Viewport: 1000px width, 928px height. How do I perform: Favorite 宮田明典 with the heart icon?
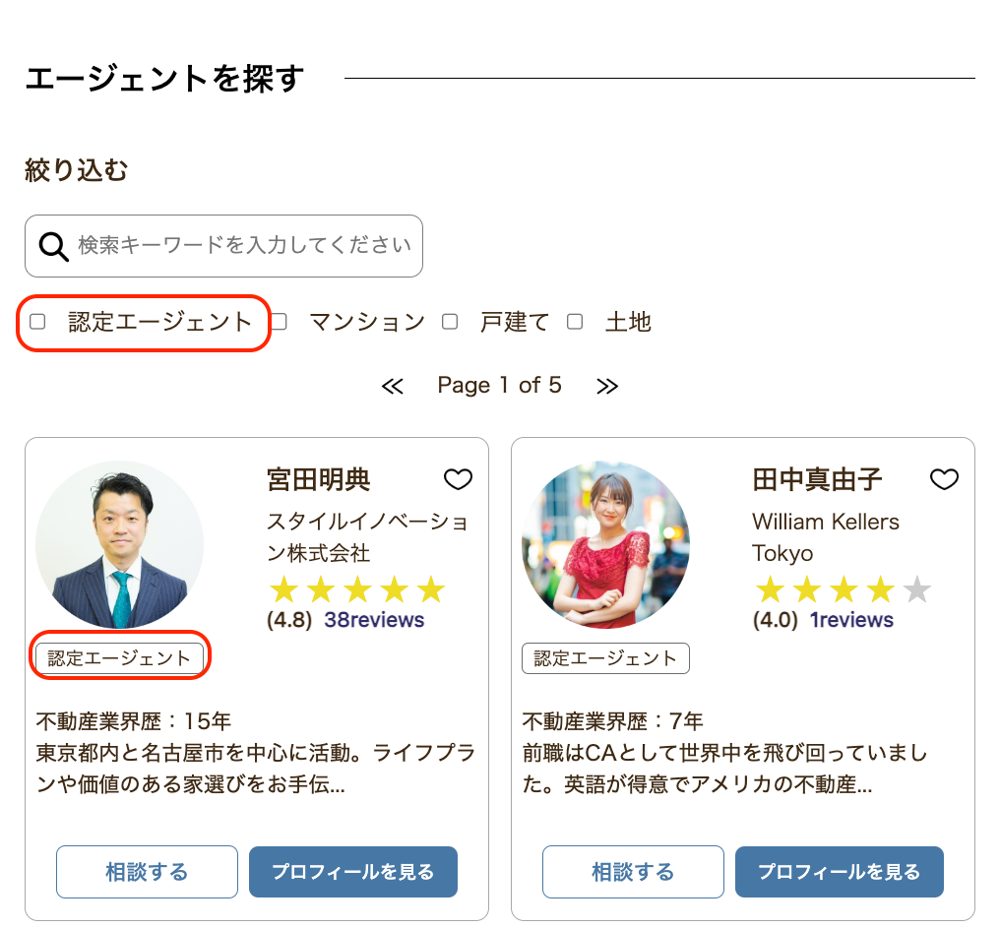(x=458, y=479)
